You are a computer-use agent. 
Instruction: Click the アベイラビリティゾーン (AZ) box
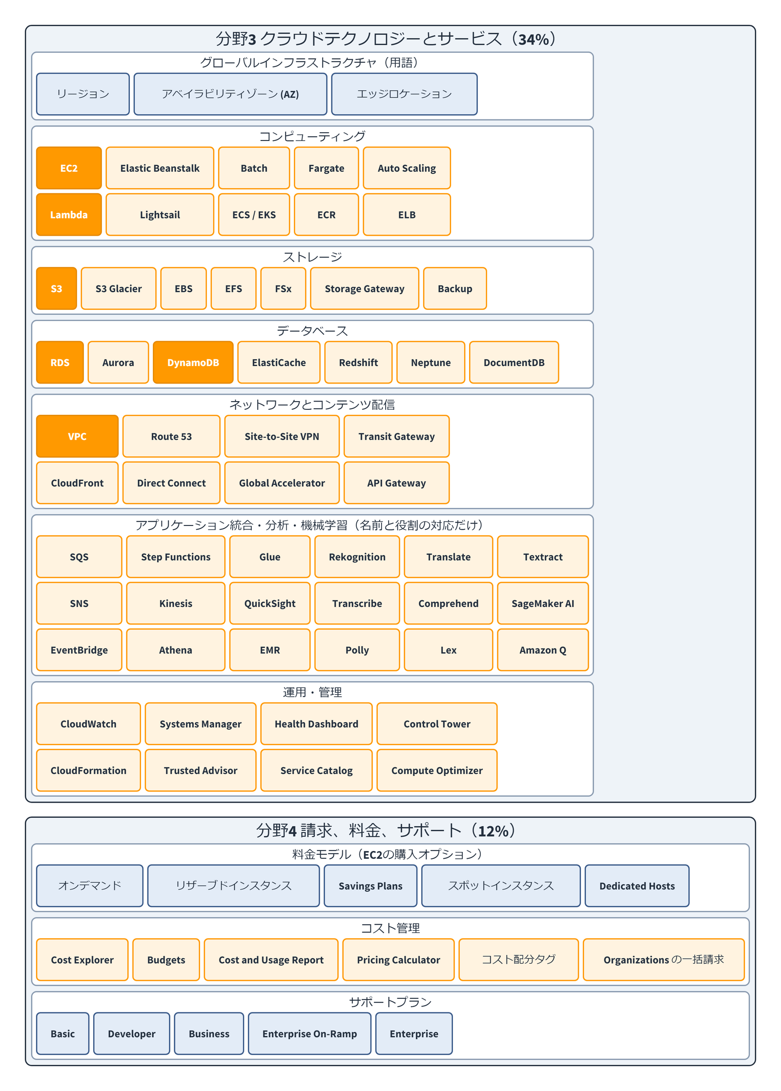pyautogui.click(x=230, y=94)
